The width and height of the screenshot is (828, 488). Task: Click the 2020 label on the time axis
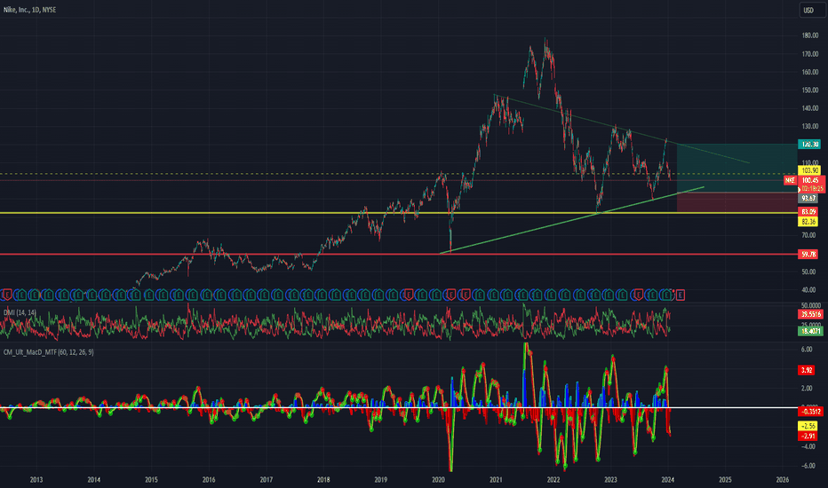point(438,479)
